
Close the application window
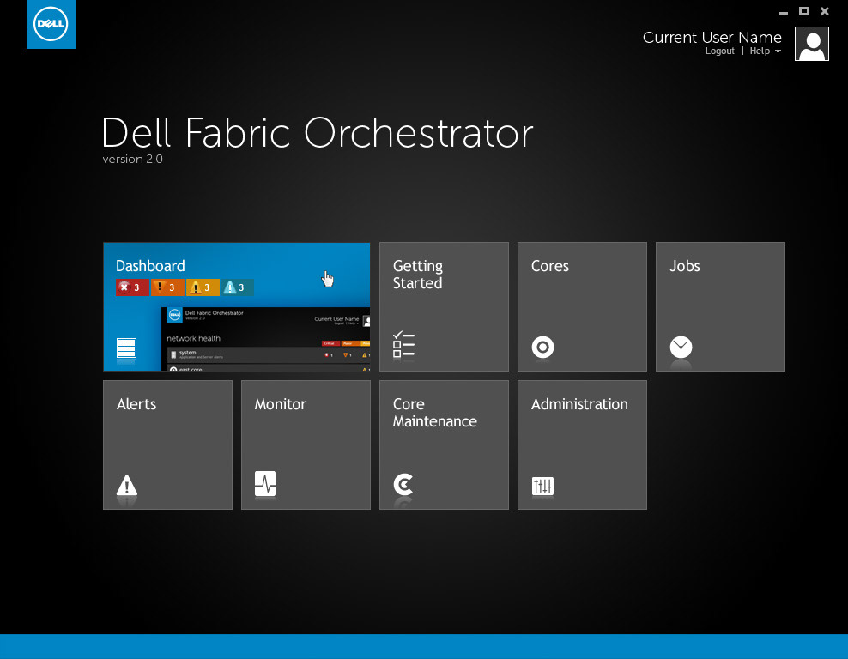coord(825,11)
